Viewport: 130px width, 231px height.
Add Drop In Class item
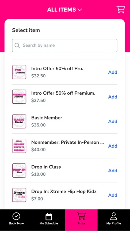pyautogui.click(x=113, y=171)
